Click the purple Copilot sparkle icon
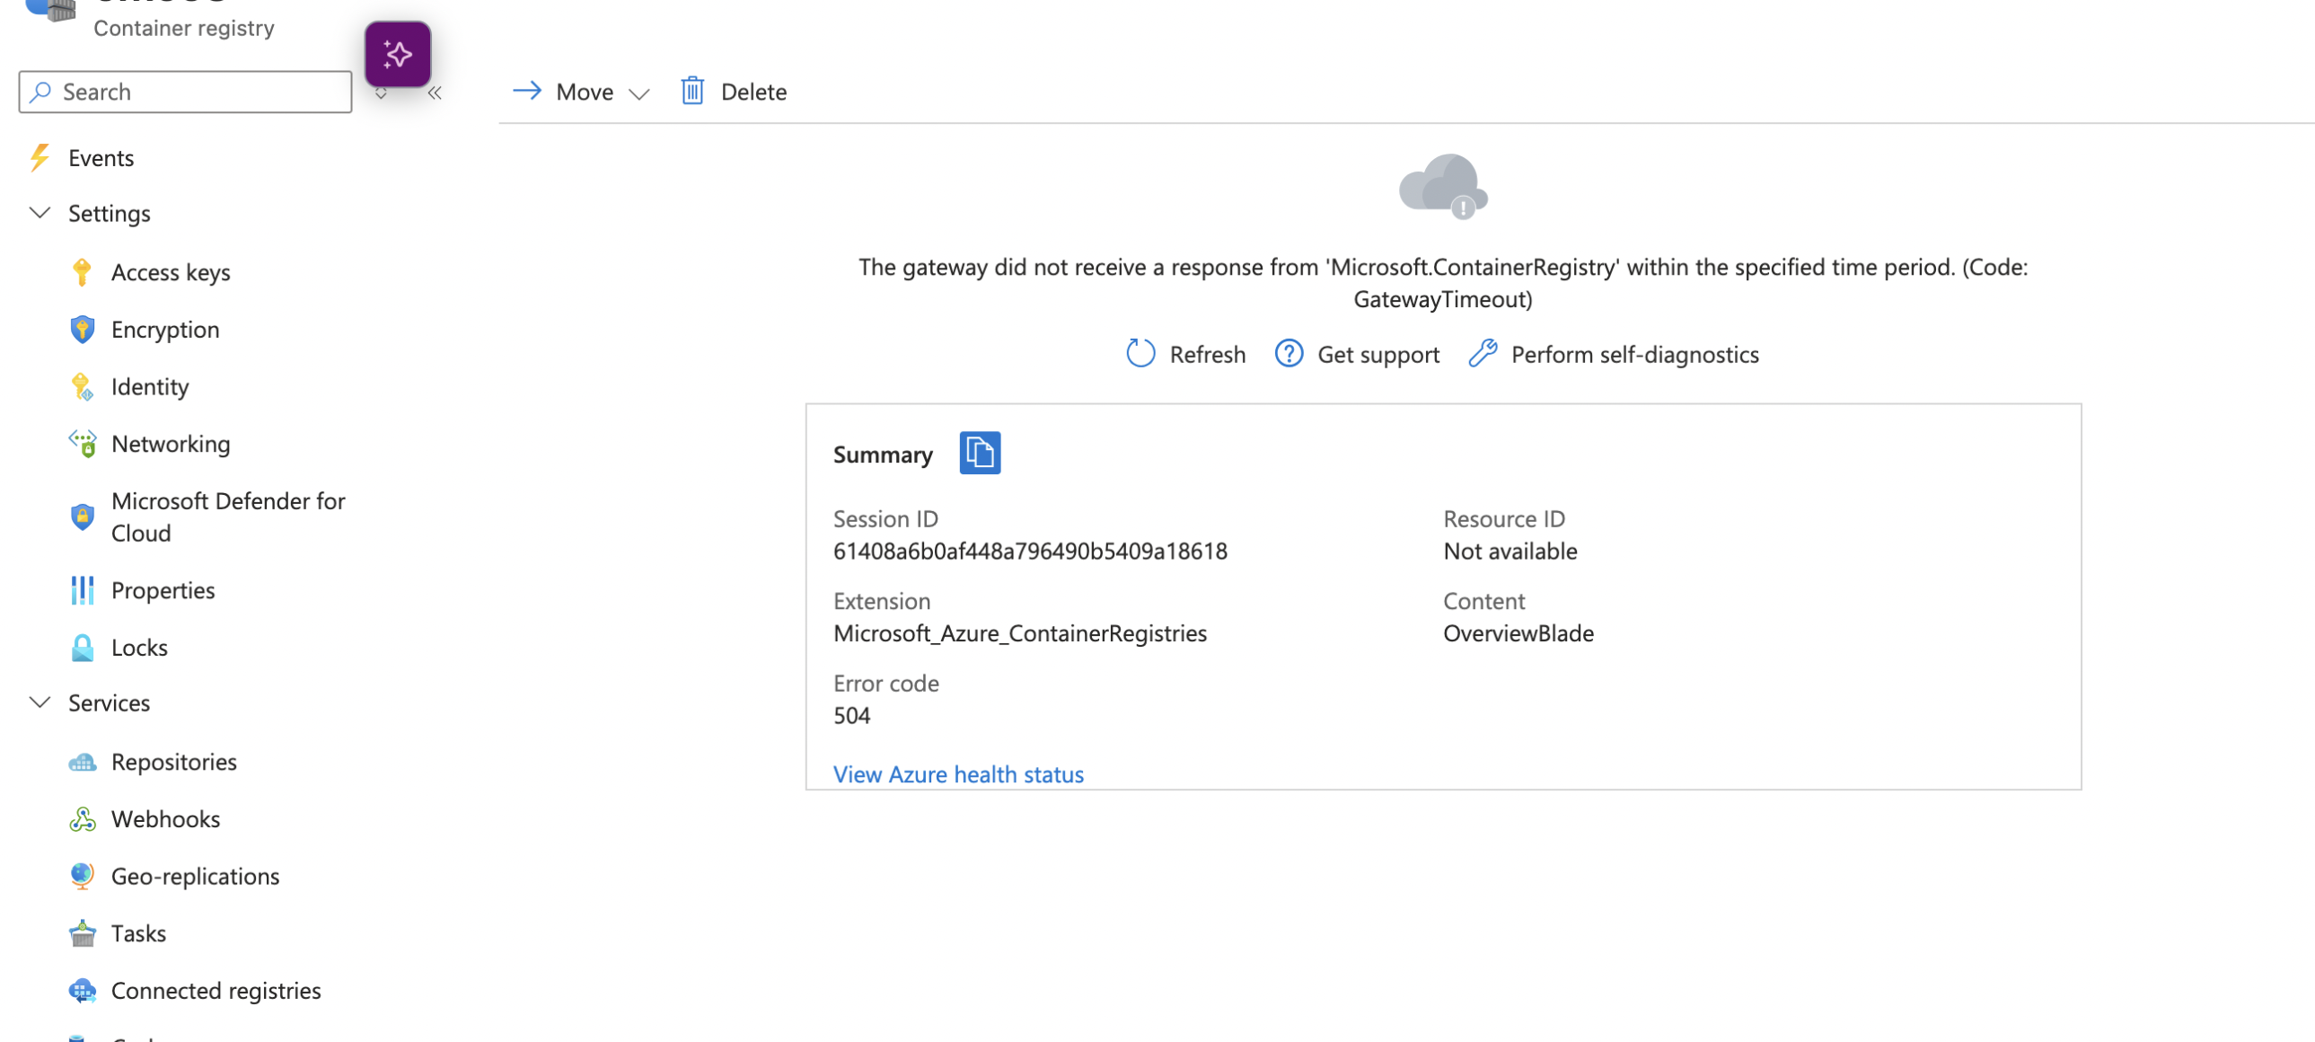 397,55
